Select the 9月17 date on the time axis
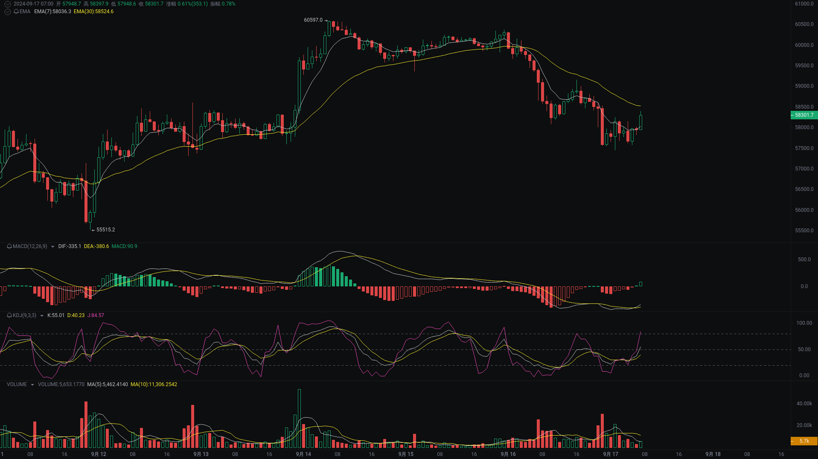 (x=610, y=454)
